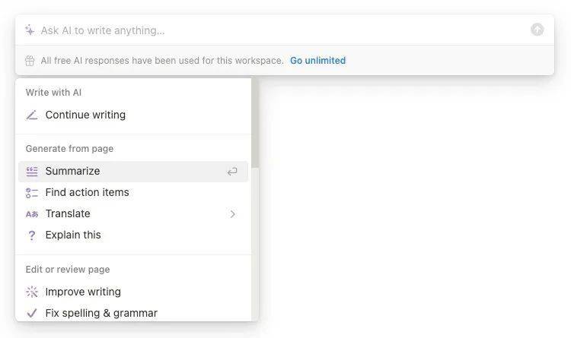The width and height of the screenshot is (571, 338).
Task: Click the gift icon beside usage notice
Action: tap(30, 61)
